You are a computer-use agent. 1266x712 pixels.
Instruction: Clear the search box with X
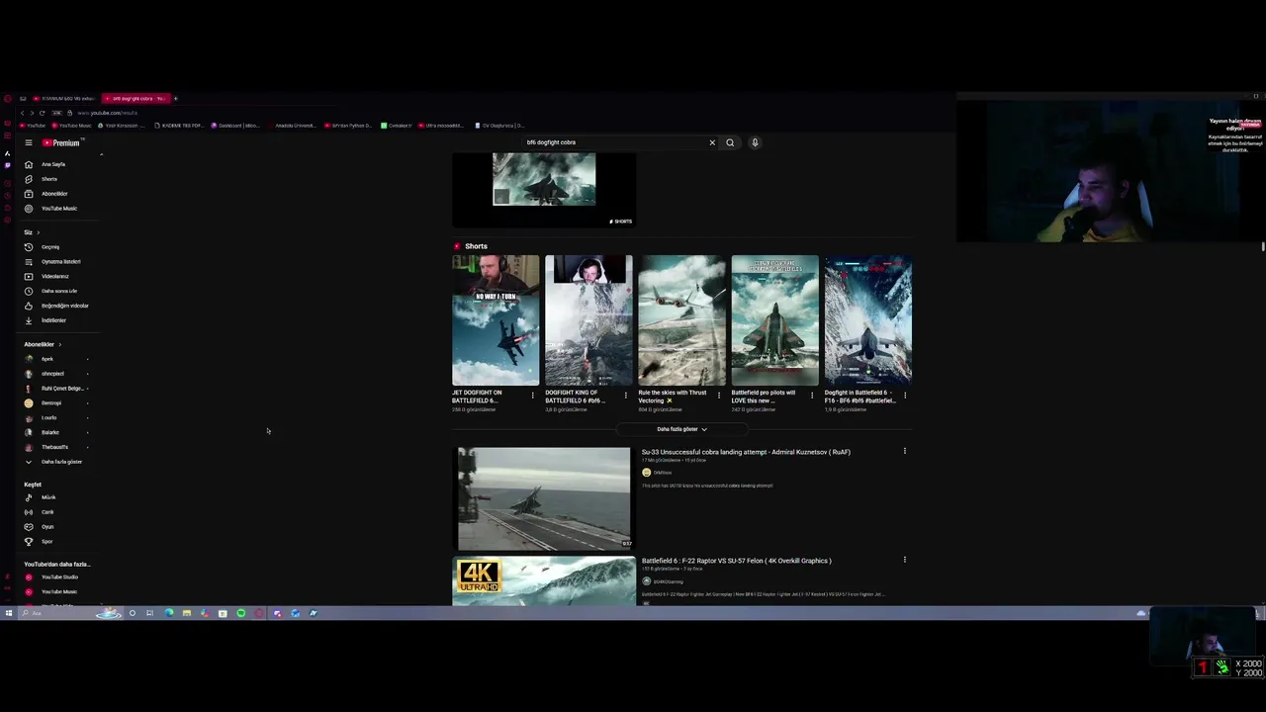[712, 142]
